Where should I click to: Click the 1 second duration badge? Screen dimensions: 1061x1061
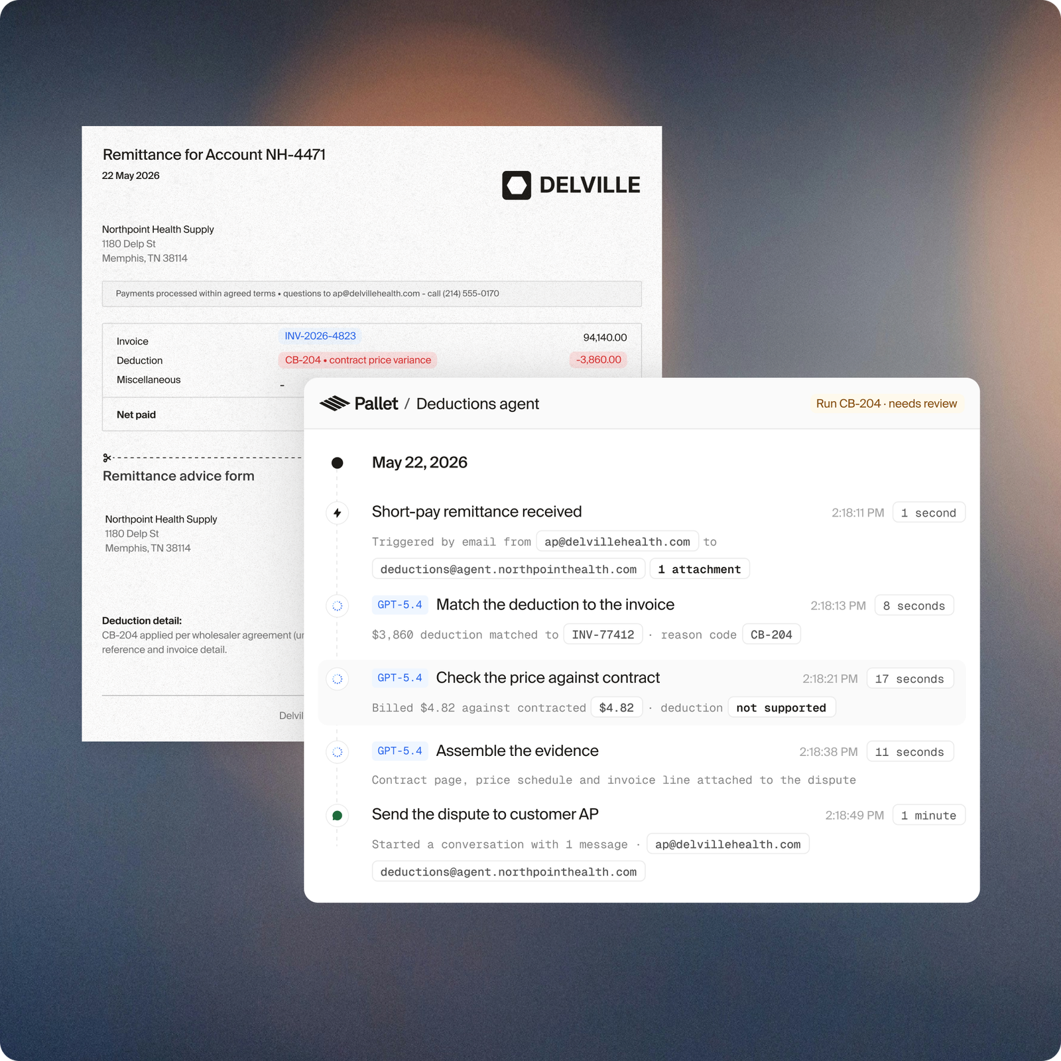click(x=928, y=513)
